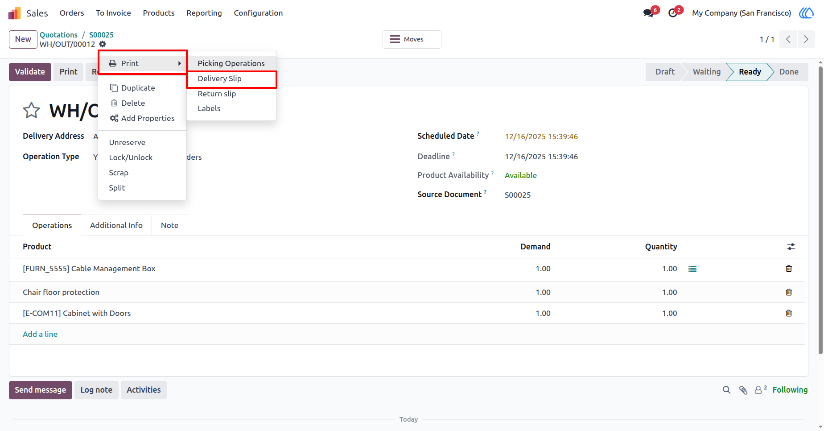
Task: Select Scrap from action menu
Action: 142,173
